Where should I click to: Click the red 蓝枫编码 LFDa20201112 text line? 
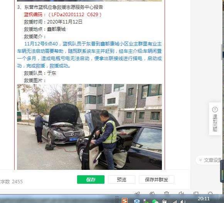pos(63,15)
